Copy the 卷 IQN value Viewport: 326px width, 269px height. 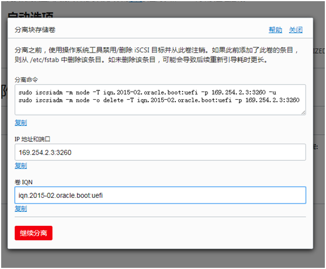21,208
